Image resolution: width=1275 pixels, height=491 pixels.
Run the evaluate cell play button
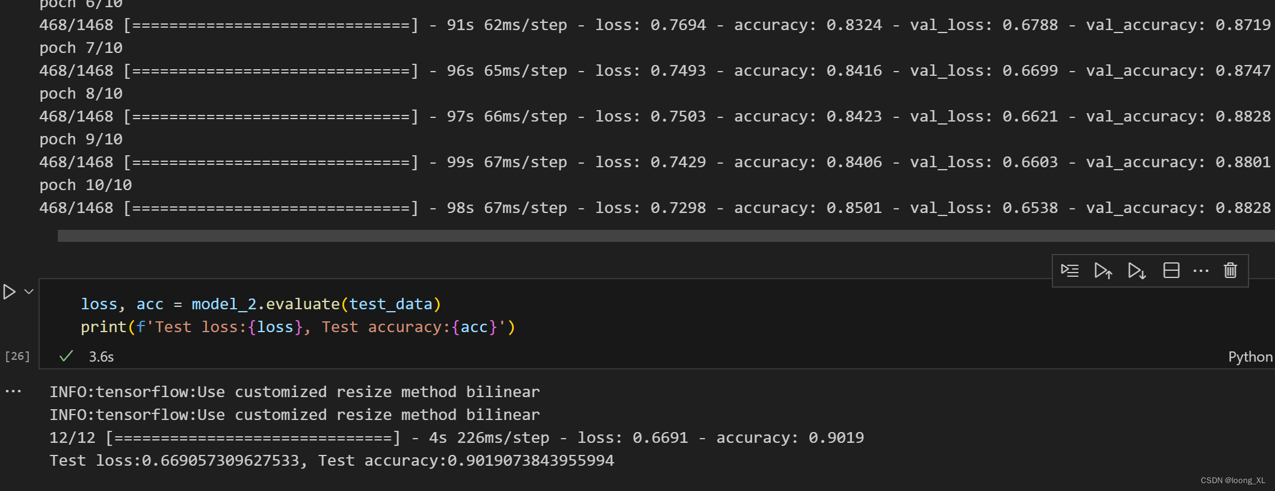coord(9,292)
